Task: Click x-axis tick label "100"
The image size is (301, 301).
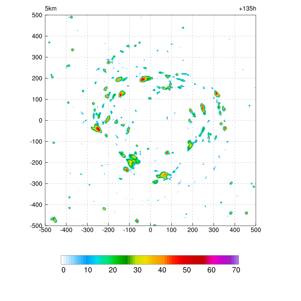Action: 171,230
